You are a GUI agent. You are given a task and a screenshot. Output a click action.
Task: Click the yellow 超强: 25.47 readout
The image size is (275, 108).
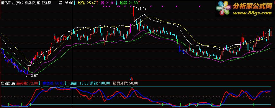86,3
